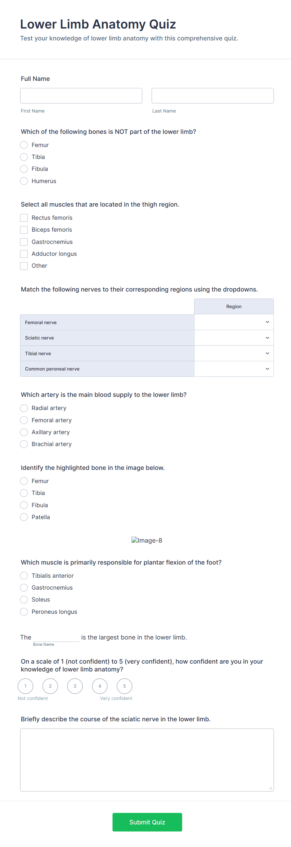This screenshot has width=291, height=847.
Task: Open the Tibial nerve region selector
Action: 234,353
